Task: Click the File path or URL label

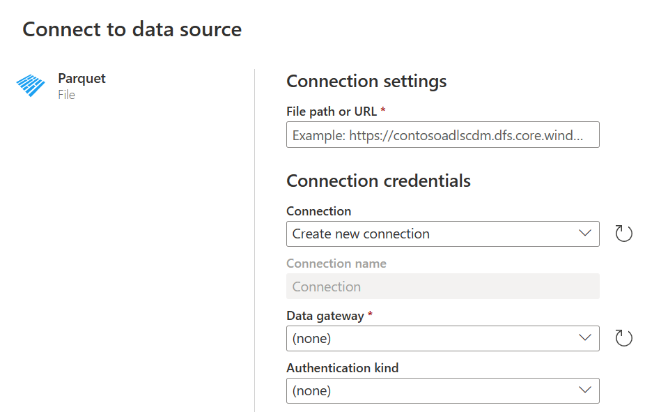Action: 332,112
